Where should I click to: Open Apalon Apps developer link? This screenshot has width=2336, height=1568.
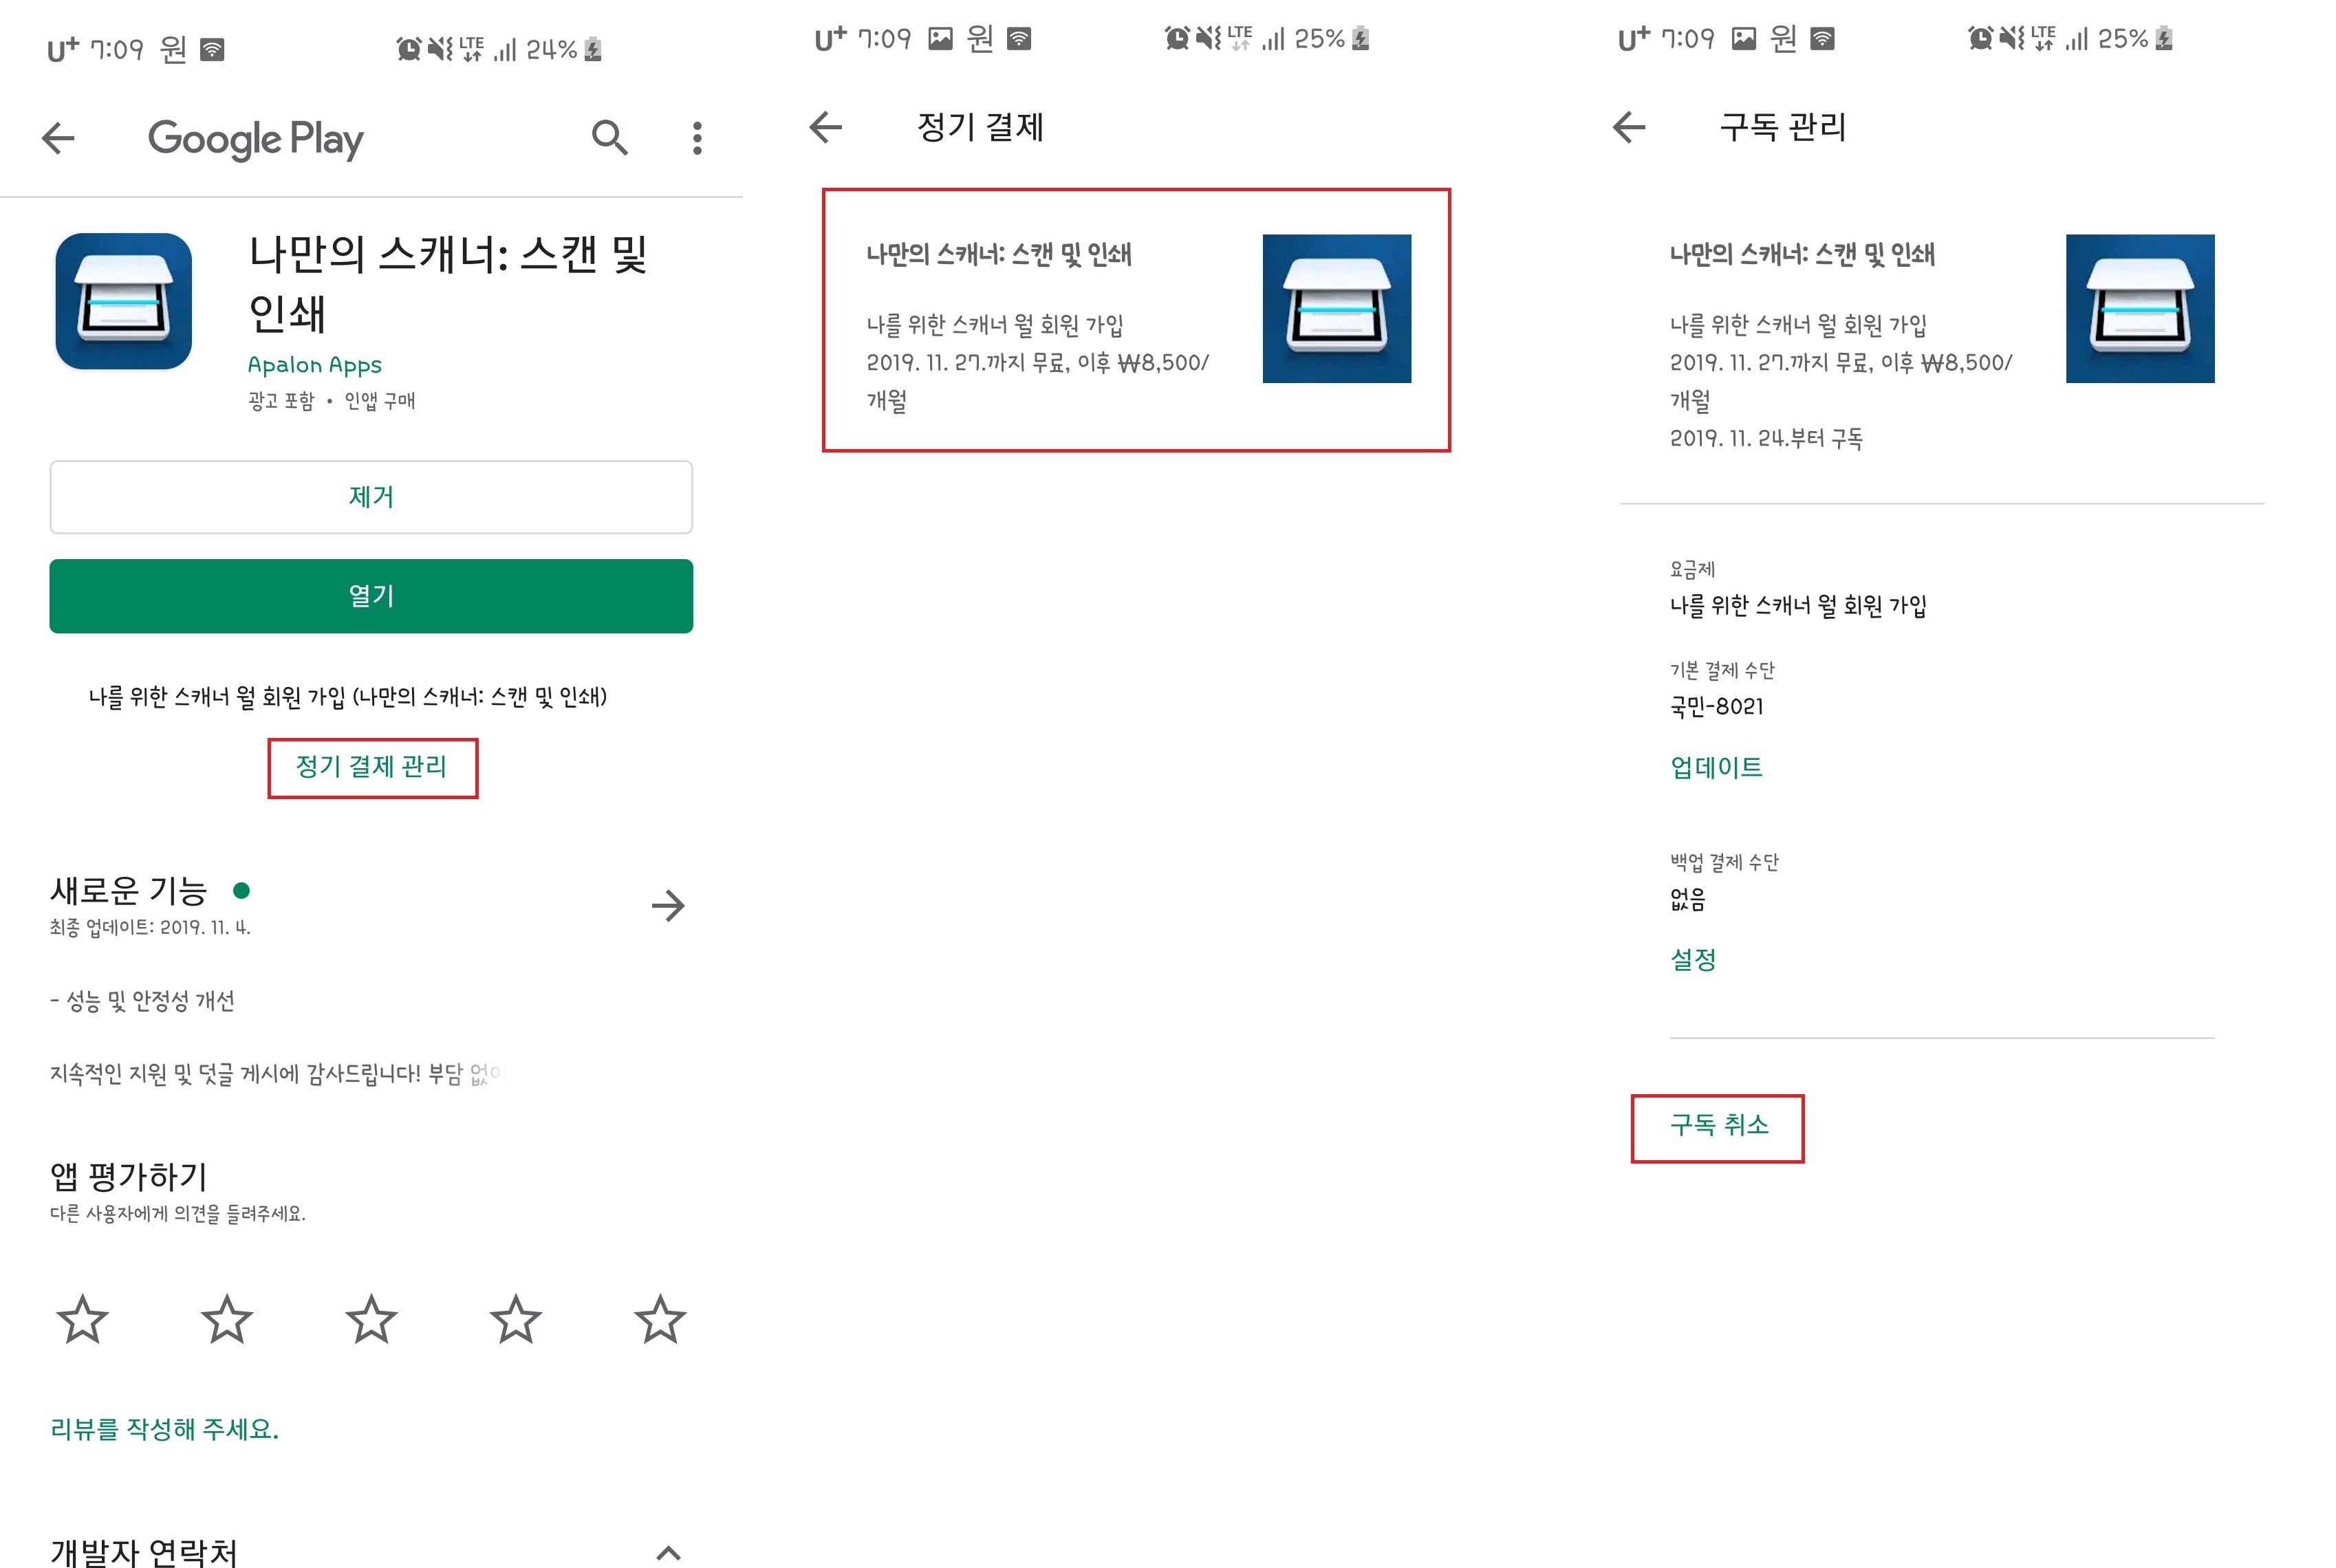click(314, 365)
